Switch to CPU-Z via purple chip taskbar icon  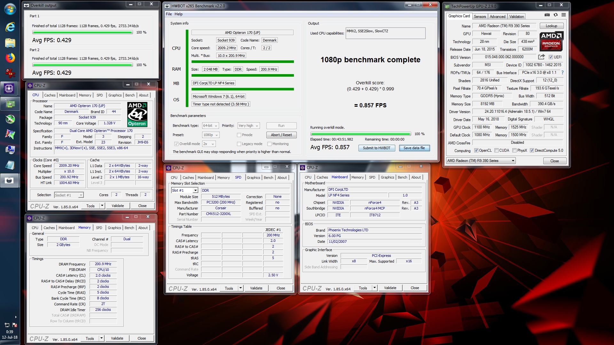tap(9, 88)
